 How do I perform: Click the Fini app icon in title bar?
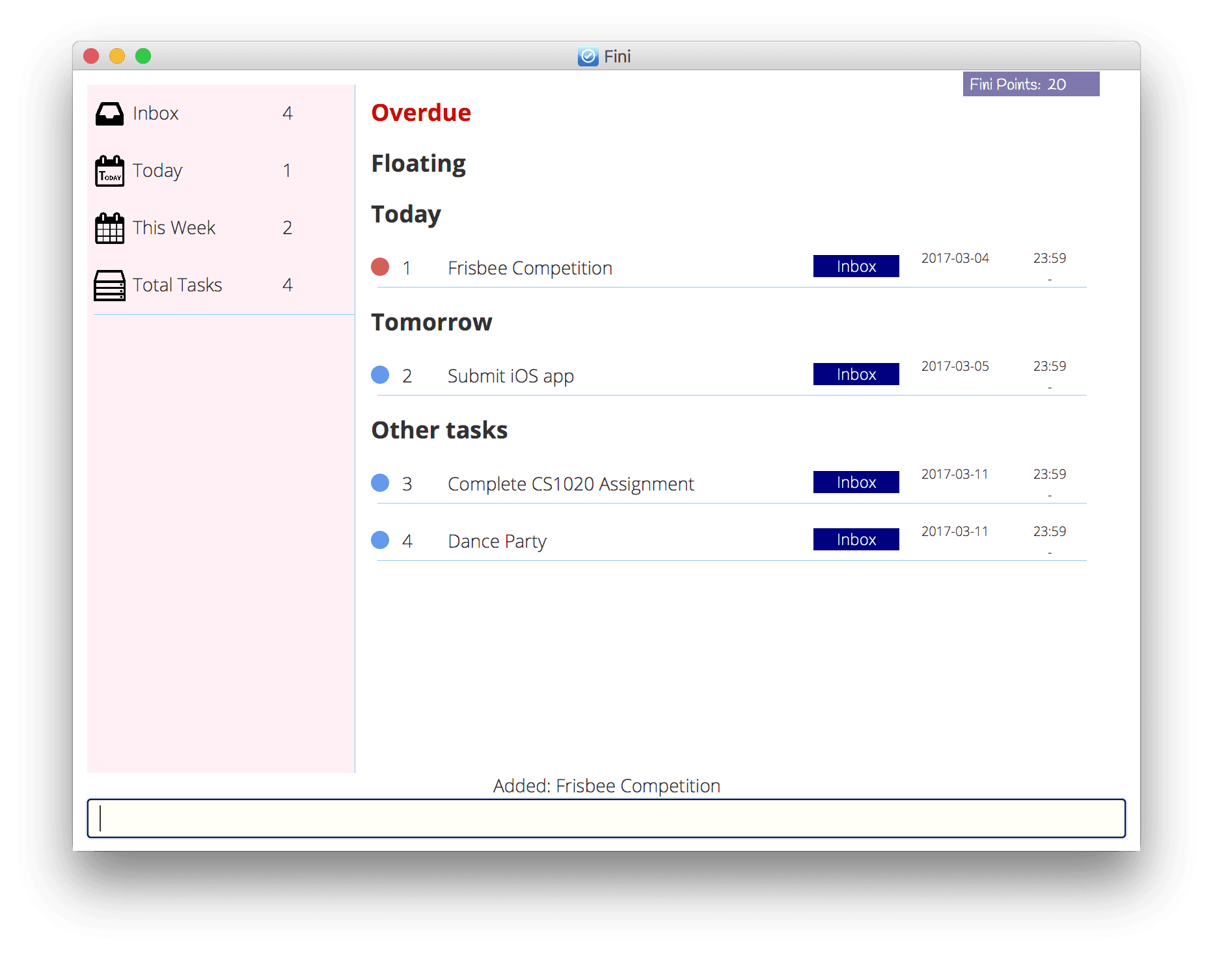[x=588, y=57]
